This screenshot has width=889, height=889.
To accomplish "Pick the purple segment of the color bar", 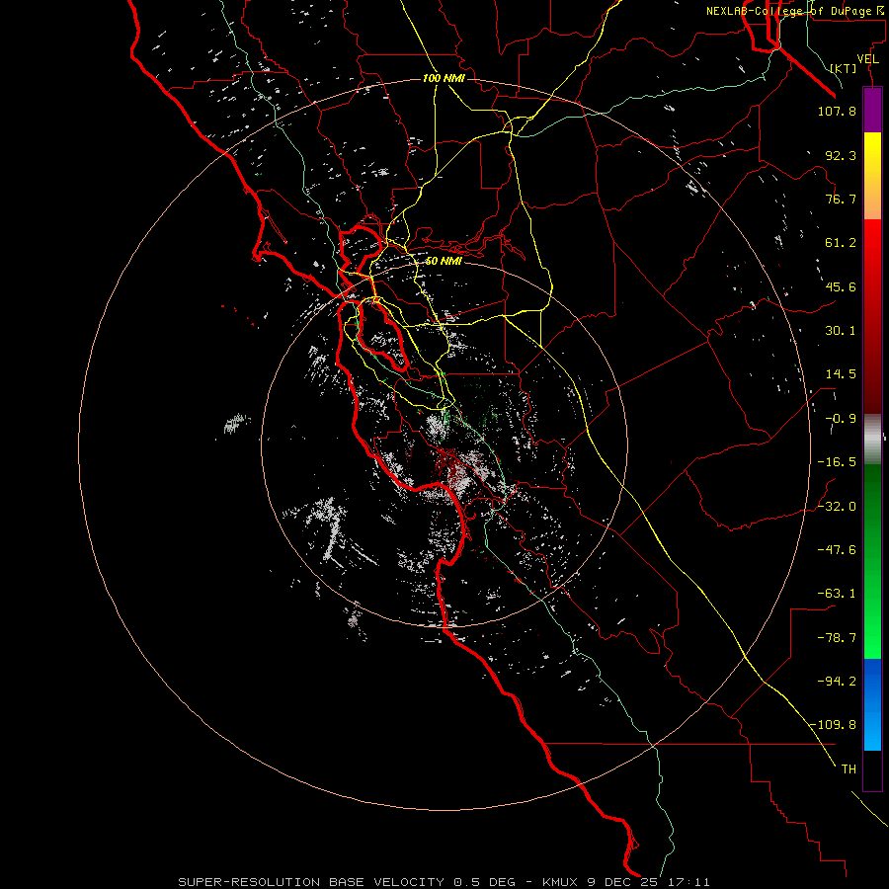I will pos(872,111).
